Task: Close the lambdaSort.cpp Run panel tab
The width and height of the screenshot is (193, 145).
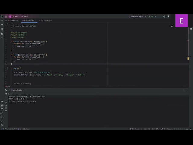Action: click(24, 90)
